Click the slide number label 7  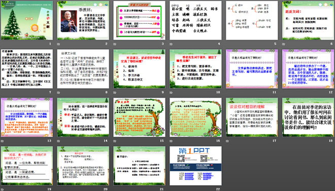tap(50, 92)
